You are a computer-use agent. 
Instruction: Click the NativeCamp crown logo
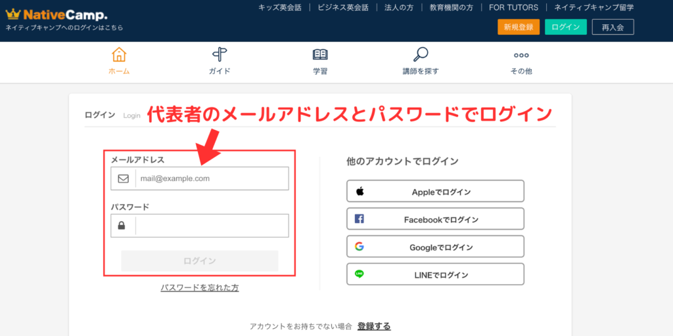tap(13, 14)
